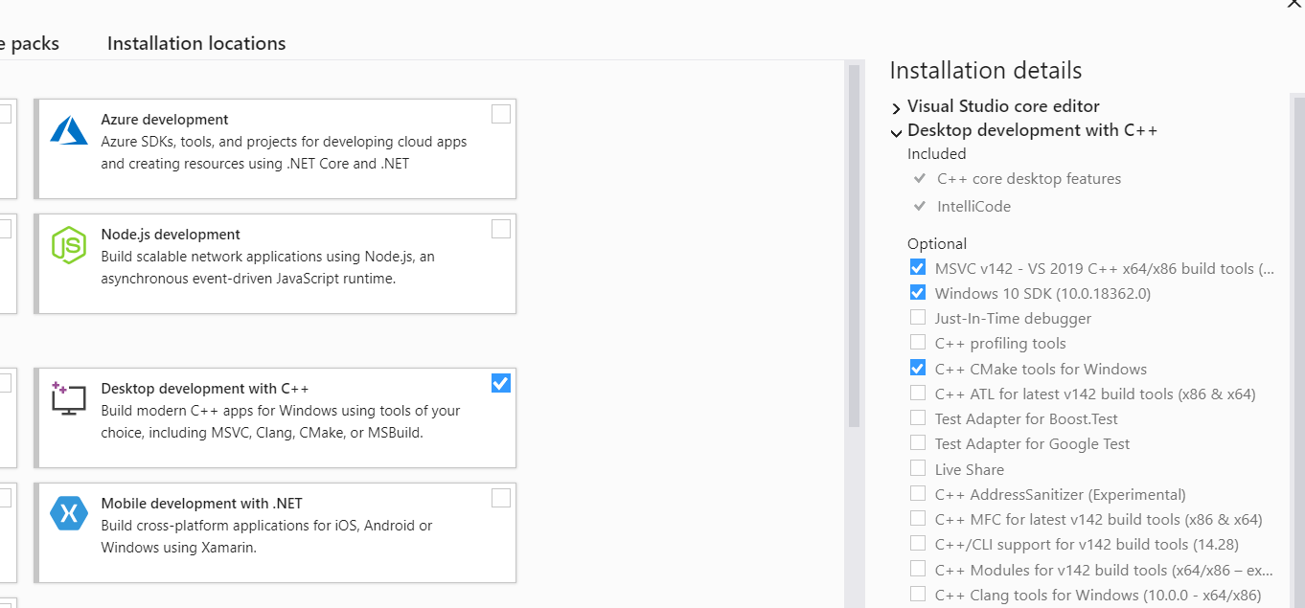Enable C++ profiling tools option
This screenshot has height=608, width=1305.
pos(918,343)
